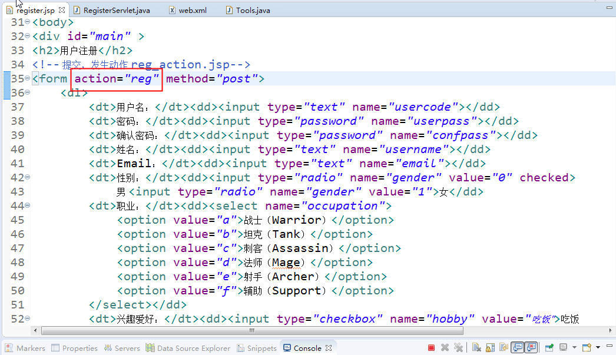Collapse the dl fold on line 36
This screenshot has width=616, height=355.
pyautogui.click(x=28, y=92)
